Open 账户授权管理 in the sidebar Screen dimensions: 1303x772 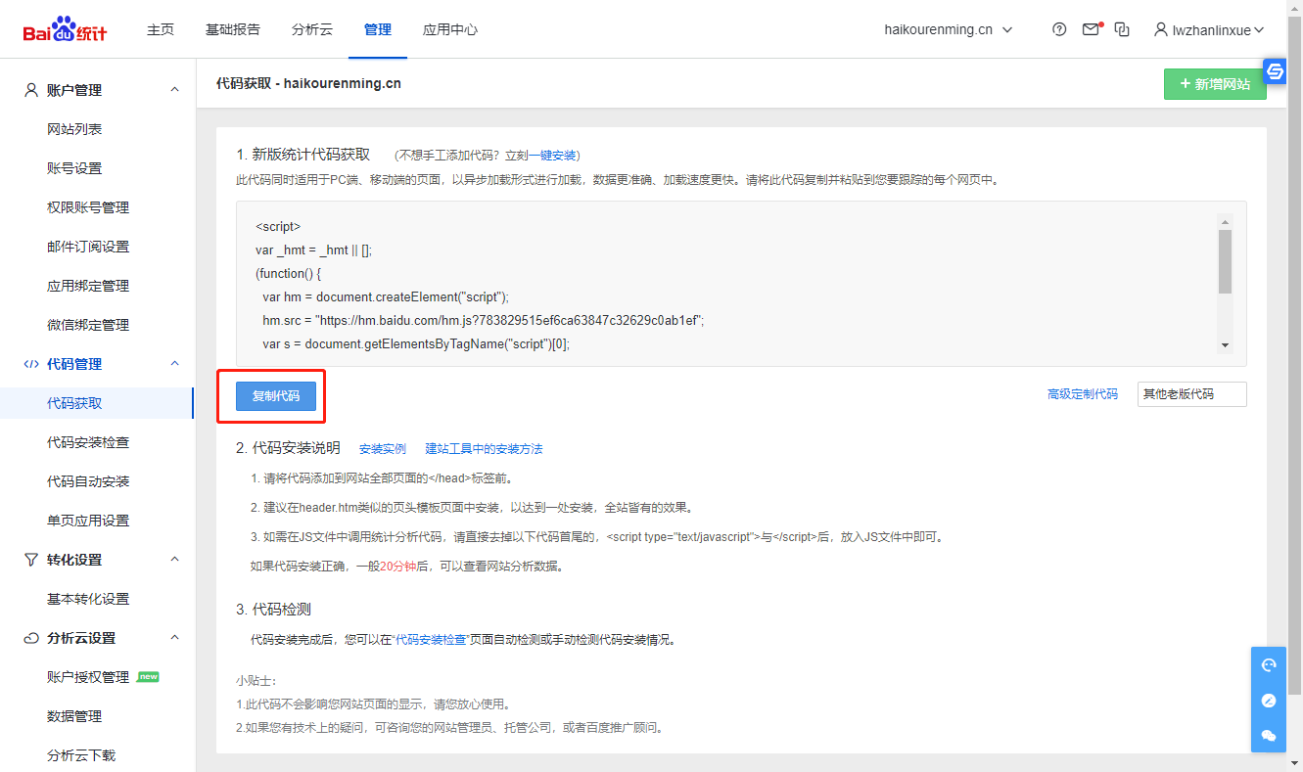(x=88, y=677)
